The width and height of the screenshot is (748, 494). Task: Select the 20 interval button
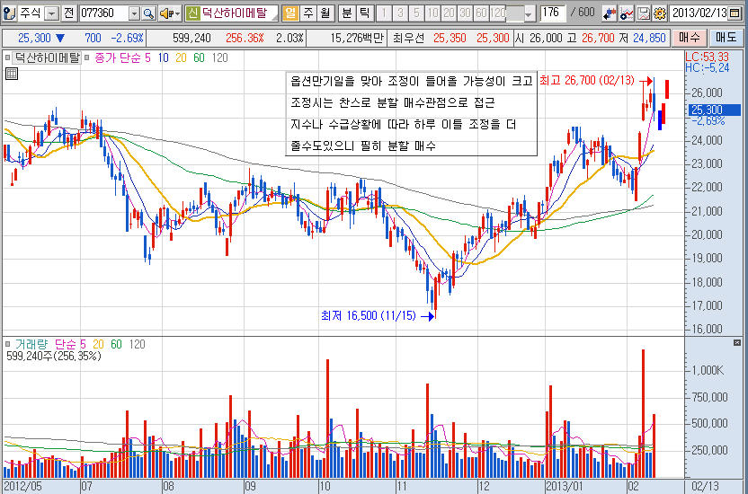[449, 13]
